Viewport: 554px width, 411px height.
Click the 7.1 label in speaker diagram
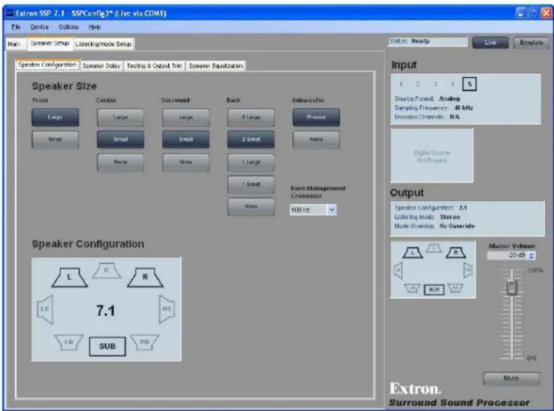tap(105, 311)
